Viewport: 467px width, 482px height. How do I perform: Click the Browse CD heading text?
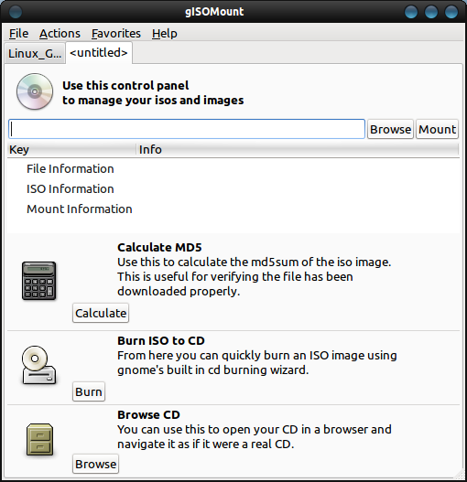click(148, 414)
